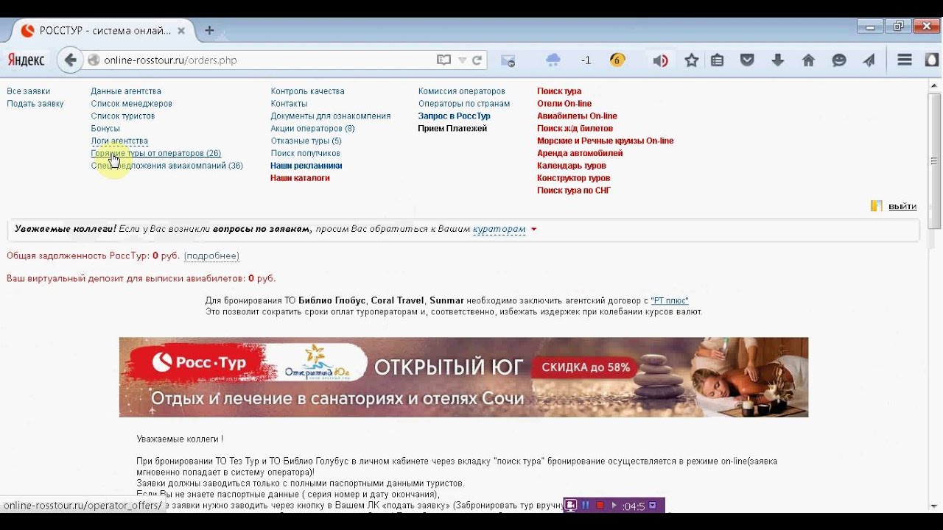Open Список туристов link
This screenshot has width=943, height=530.
tap(122, 116)
